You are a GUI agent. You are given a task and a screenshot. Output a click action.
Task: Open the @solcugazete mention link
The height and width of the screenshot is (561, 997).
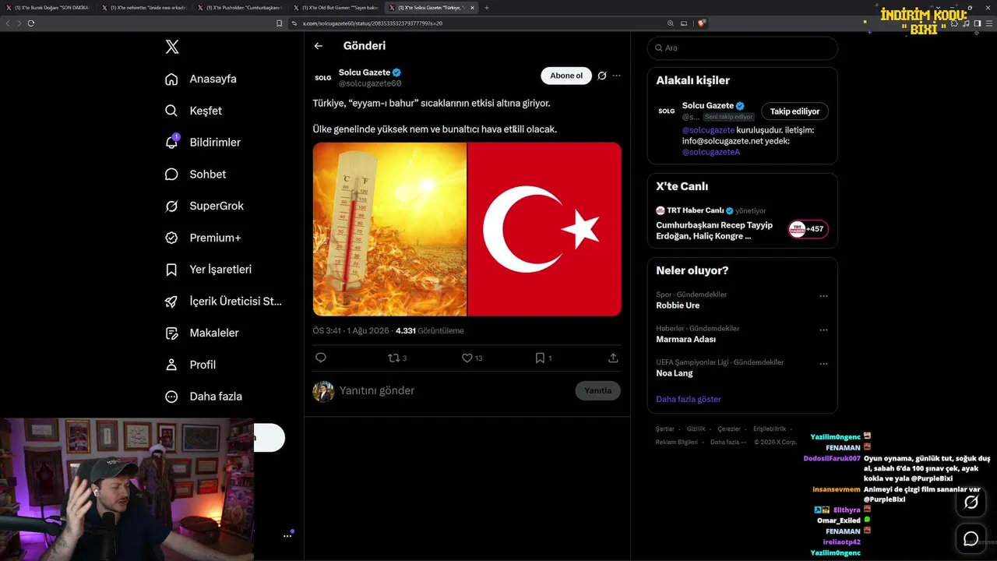coord(708,130)
